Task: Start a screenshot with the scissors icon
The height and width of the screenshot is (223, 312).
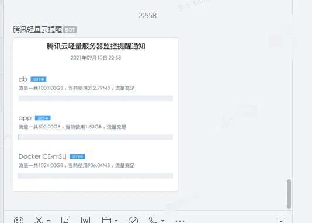Action: 39,221
